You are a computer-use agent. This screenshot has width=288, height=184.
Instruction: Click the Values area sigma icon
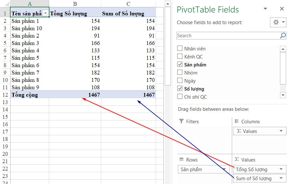237,160
